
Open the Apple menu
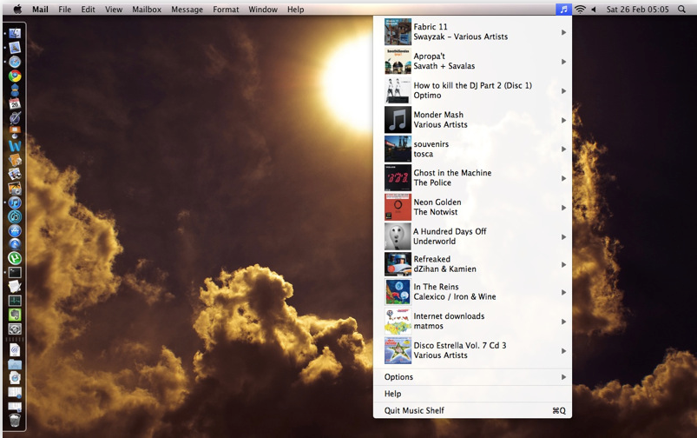tap(17, 9)
